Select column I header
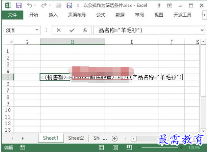Viewport: 207px width, 152px height. click(131, 42)
